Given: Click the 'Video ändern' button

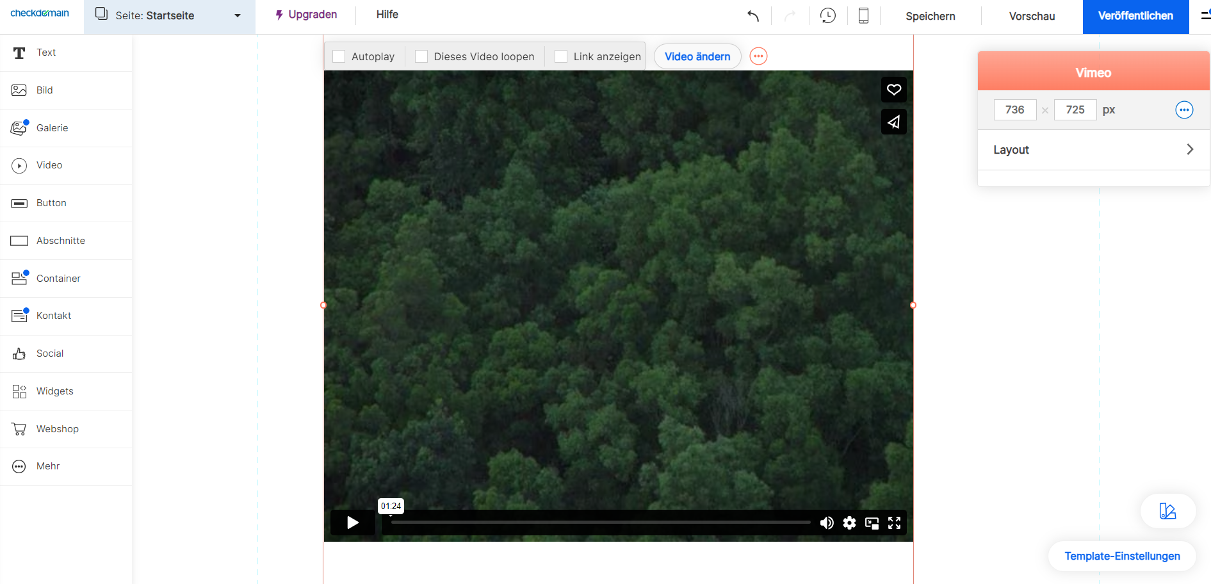Looking at the screenshot, I should click(697, 56).
